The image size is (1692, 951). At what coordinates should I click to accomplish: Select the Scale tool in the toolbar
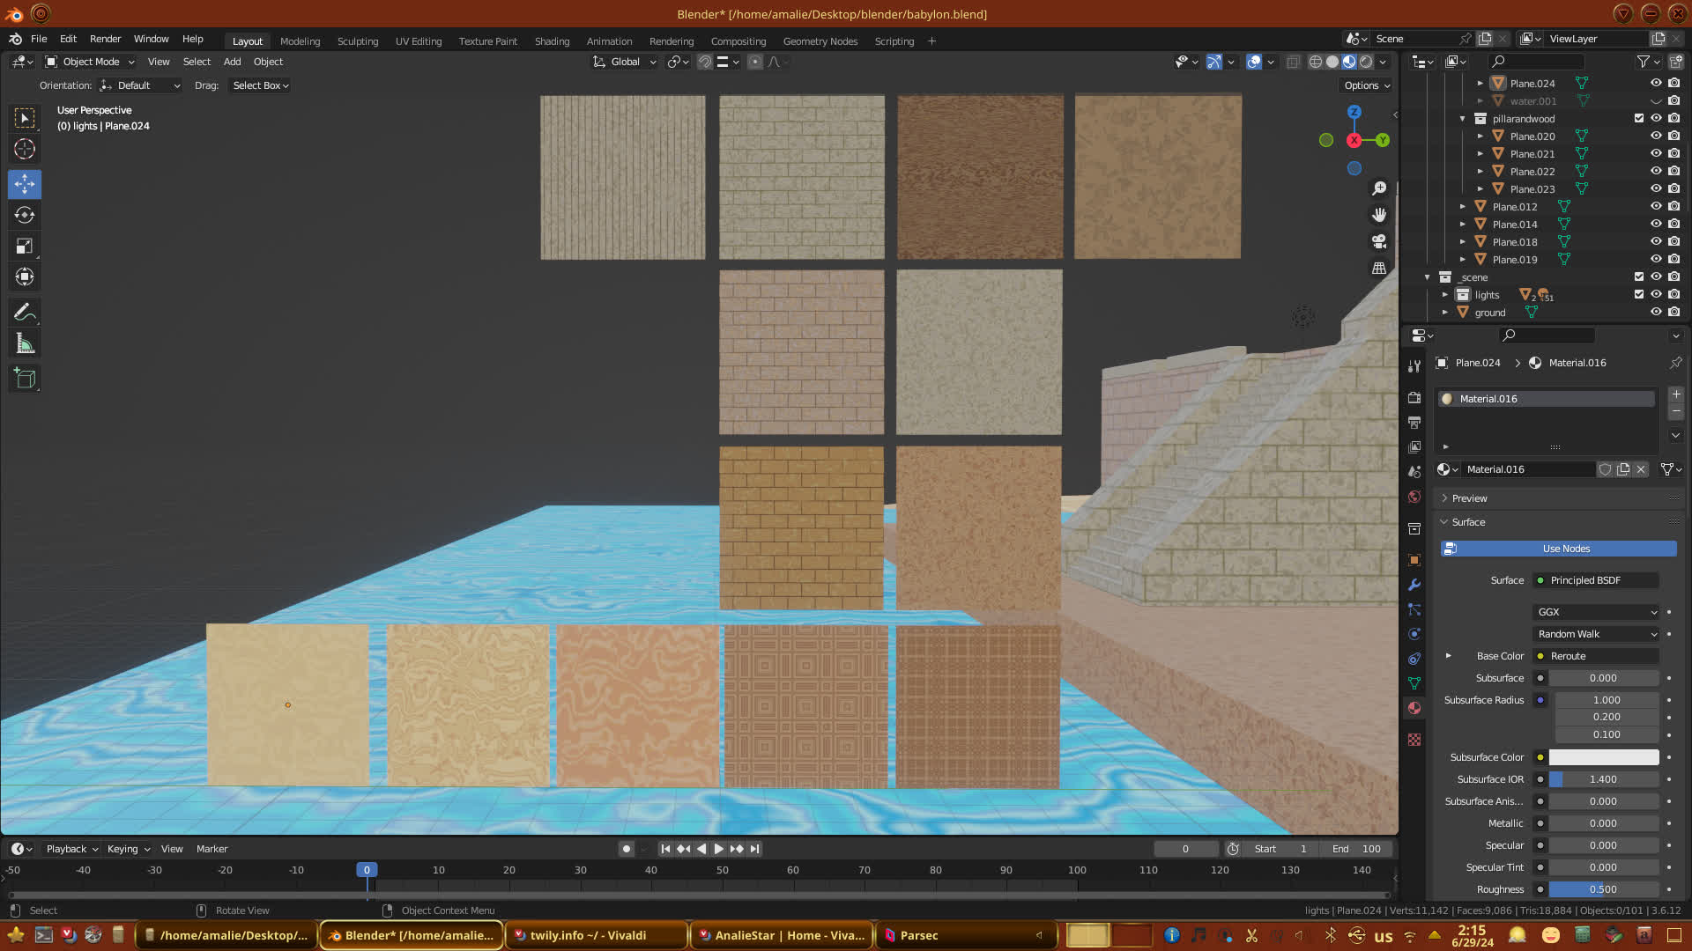25,247
